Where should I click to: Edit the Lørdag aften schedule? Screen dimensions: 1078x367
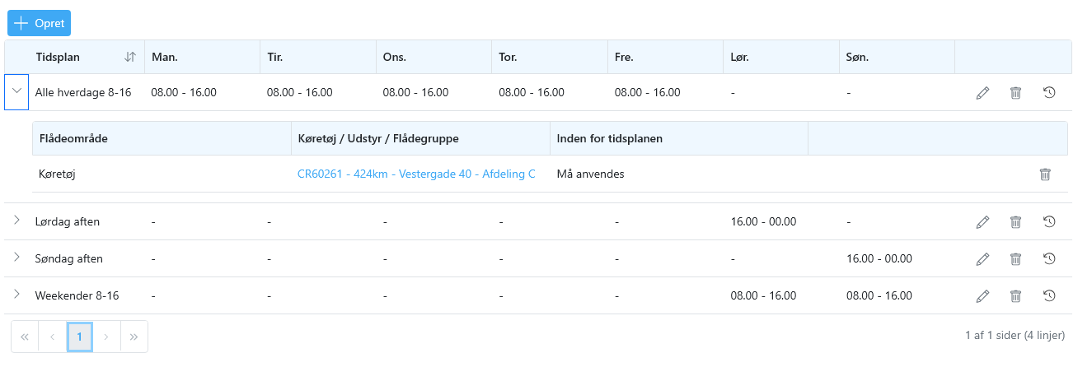pyautogui.click(x=982, y=221)
